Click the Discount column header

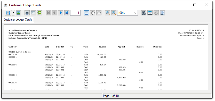[x=157, y=47]
